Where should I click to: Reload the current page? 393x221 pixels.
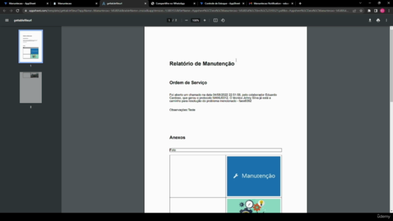18,11
